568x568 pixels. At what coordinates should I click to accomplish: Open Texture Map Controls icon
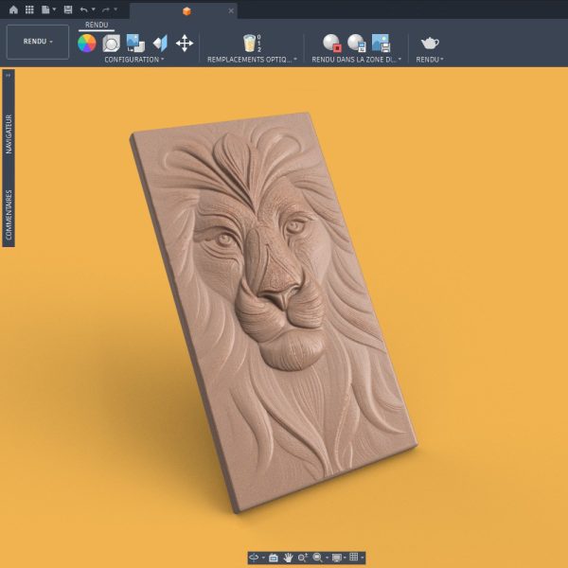[x=160, y=44]
